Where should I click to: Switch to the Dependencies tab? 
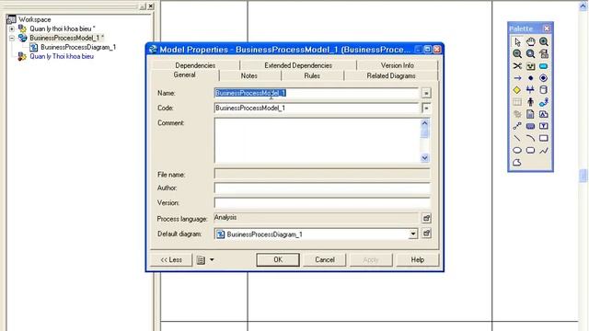click(195, 65)
